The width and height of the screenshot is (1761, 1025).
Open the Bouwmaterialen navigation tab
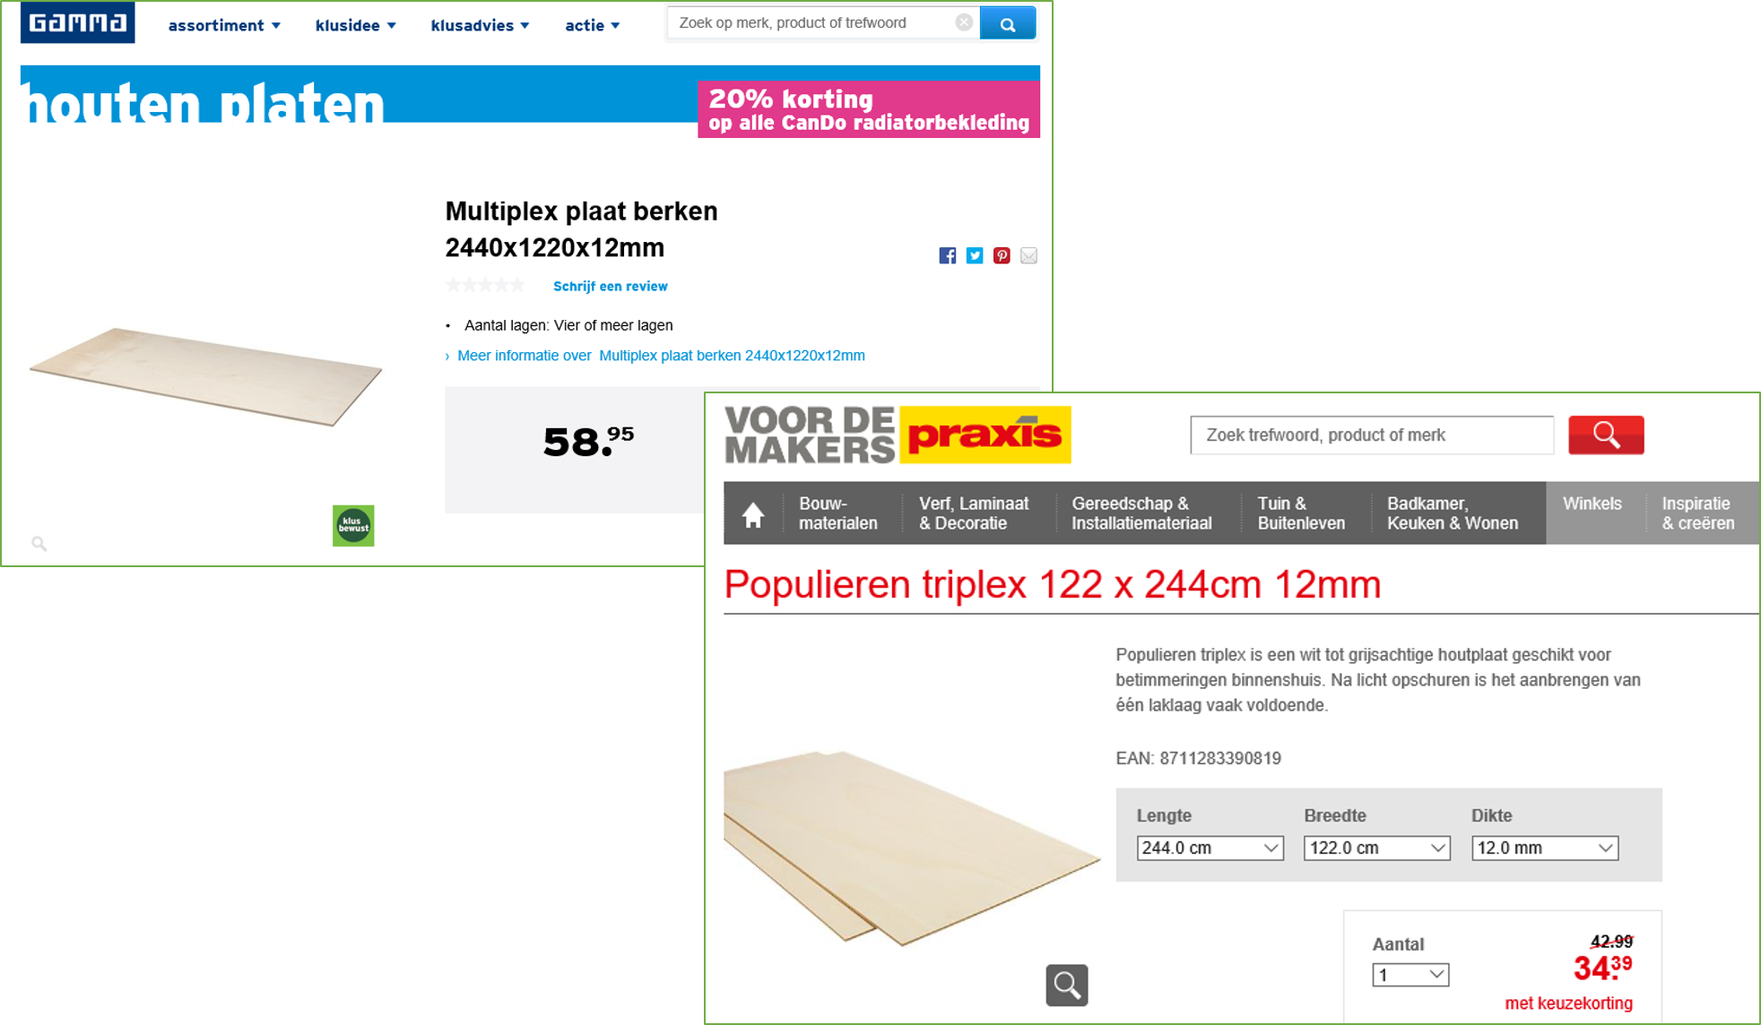coord(838,513)
